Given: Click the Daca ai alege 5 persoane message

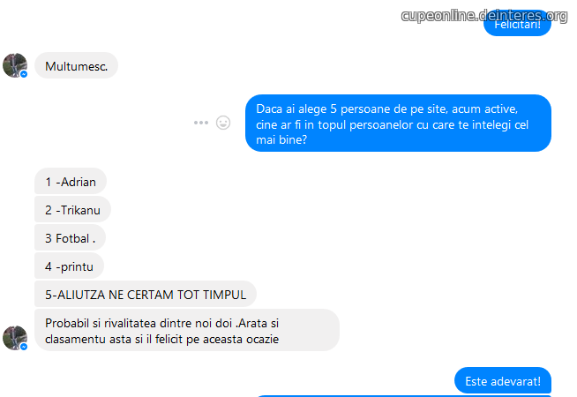Looking at the screenshot, I should point(398,124).
